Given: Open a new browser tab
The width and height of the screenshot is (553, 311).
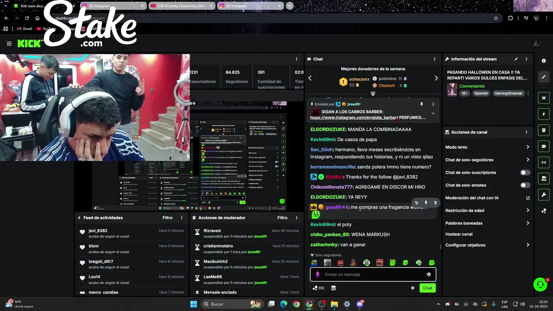Looking at the screenshot, I should 289,6.
